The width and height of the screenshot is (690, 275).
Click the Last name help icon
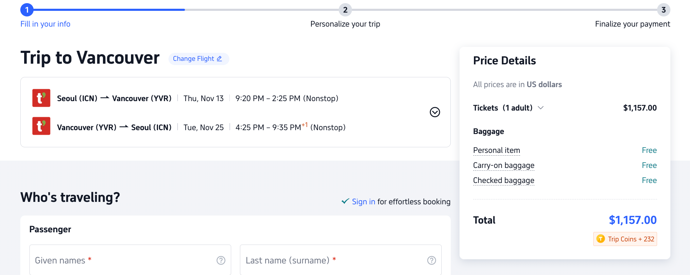(432, 260)
